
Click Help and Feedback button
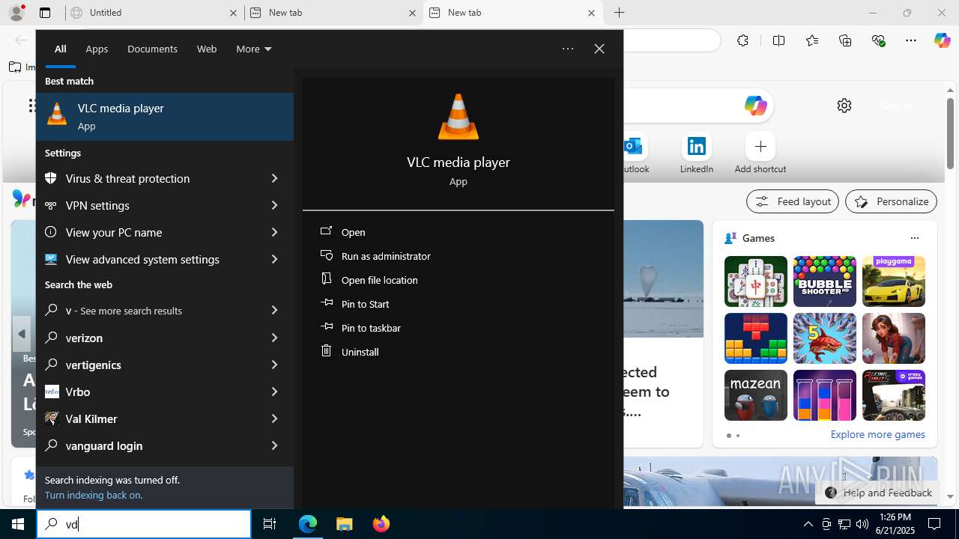877,493
